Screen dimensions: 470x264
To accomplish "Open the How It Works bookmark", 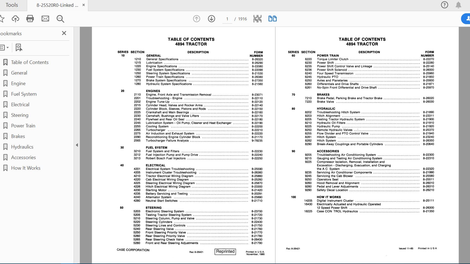I will [x=26, y=168].
